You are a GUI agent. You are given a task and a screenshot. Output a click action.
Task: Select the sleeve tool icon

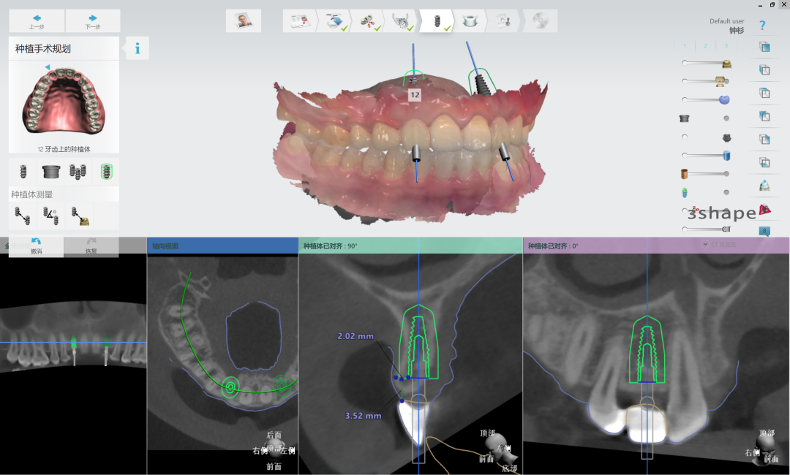[x=50, y=172]
